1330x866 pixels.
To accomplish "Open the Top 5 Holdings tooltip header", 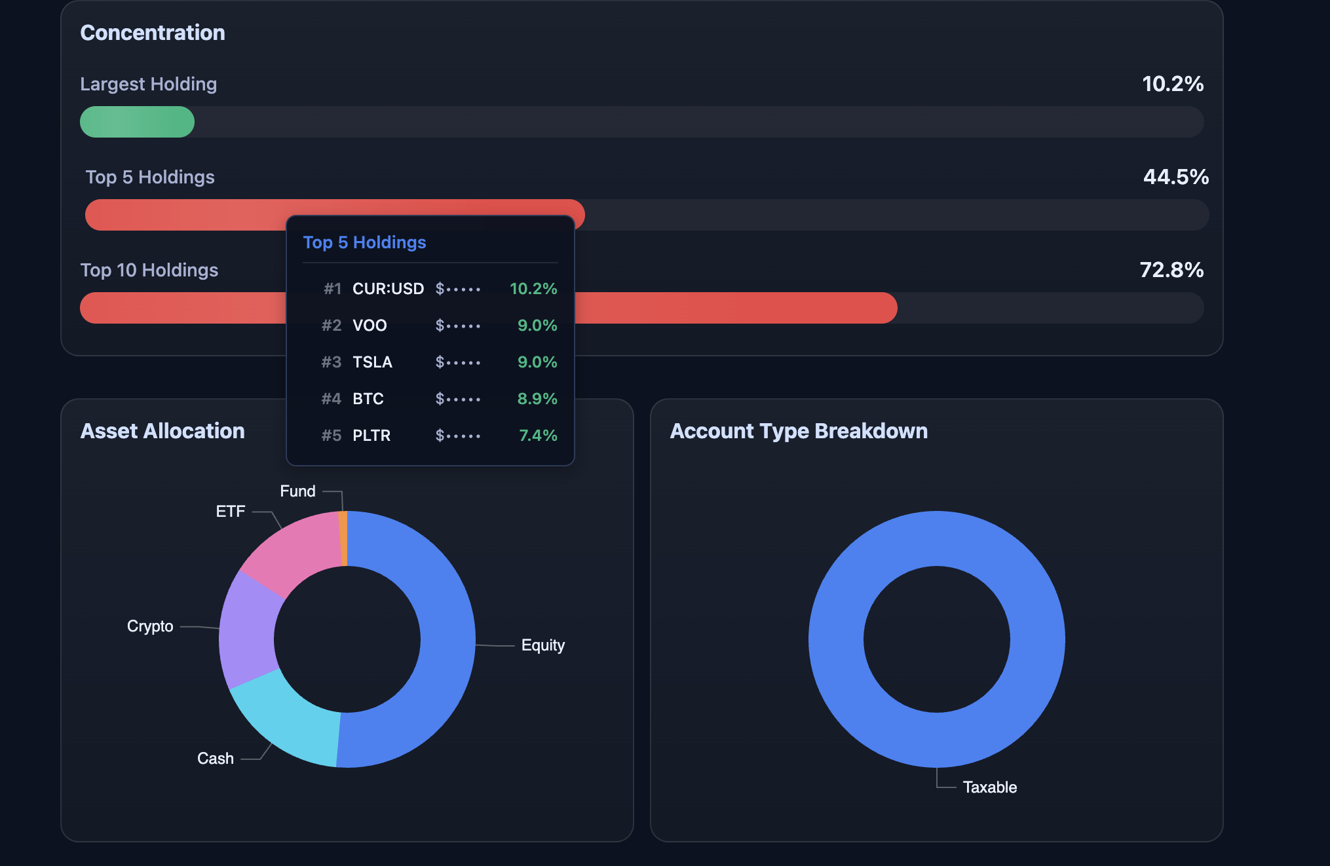I will pos(365,242).
